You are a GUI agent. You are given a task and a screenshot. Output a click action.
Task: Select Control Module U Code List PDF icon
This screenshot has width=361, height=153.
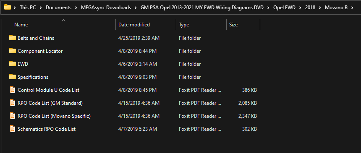[x=13, y=90]
